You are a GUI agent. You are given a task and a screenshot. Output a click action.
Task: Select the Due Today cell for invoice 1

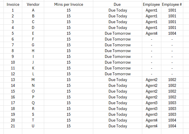pos(117,10)
